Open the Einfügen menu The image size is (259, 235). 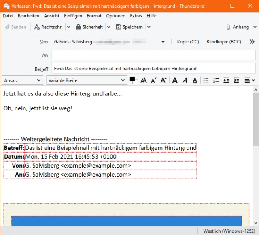point(73,16)
